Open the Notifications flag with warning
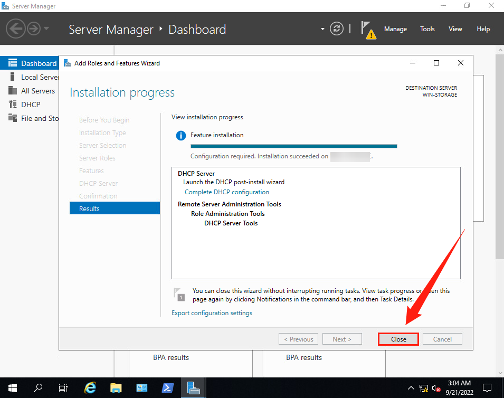 (368, 30)
